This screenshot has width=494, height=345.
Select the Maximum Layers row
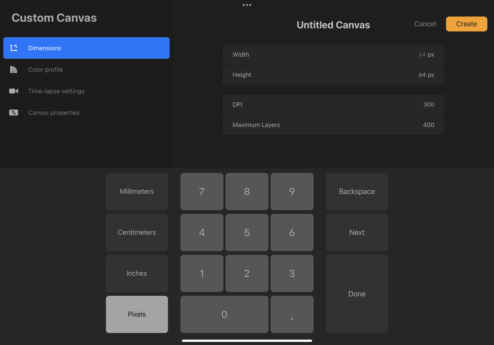[x=333, y=125]
